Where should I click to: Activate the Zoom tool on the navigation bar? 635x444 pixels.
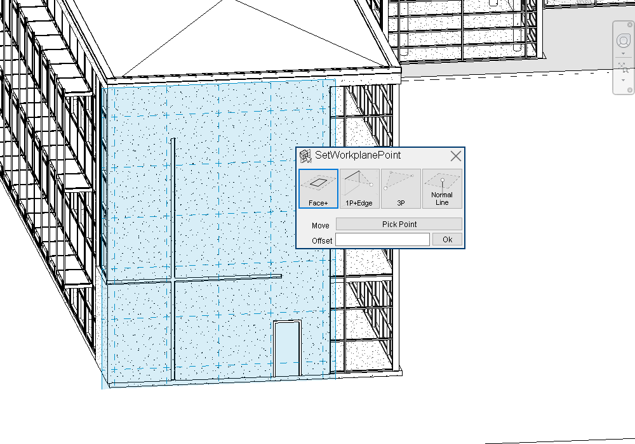click(x=623, y=67)
